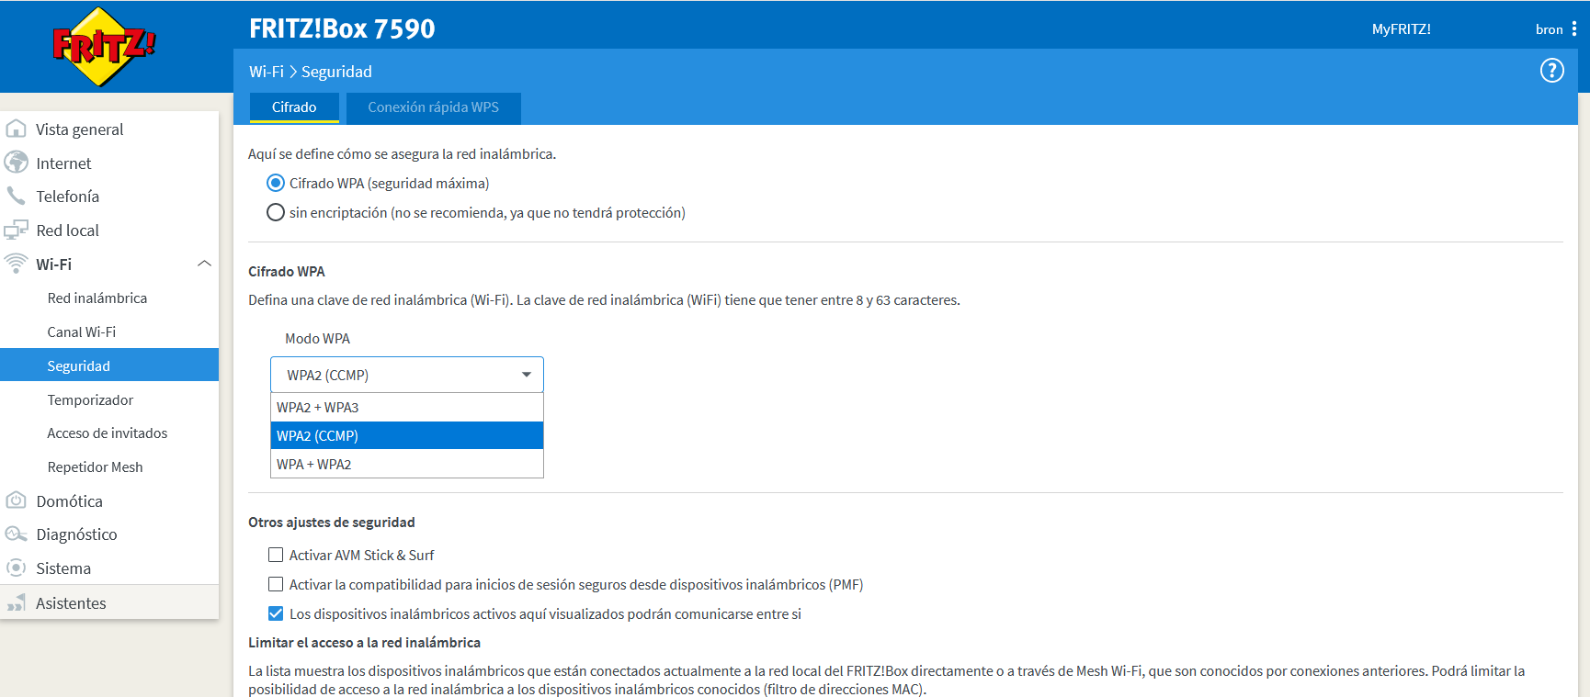Click the Cifrado WPA section heading
The image size is (1590, 697).
pyautogui.click(x=287, y=271)
